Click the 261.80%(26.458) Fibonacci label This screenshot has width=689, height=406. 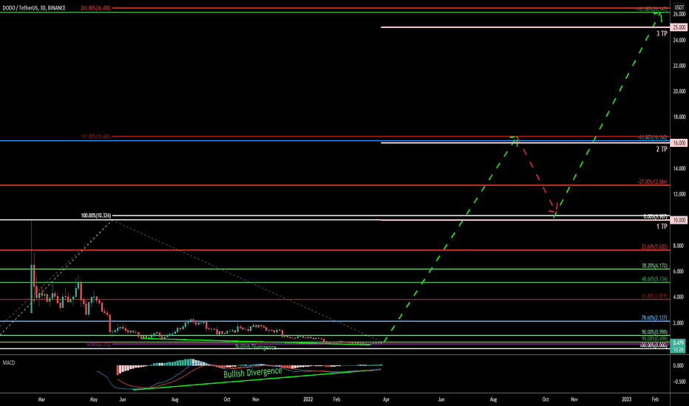coord(96,8)
